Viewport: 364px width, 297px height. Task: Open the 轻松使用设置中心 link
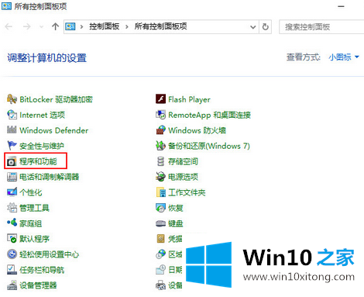click(49, 254)
